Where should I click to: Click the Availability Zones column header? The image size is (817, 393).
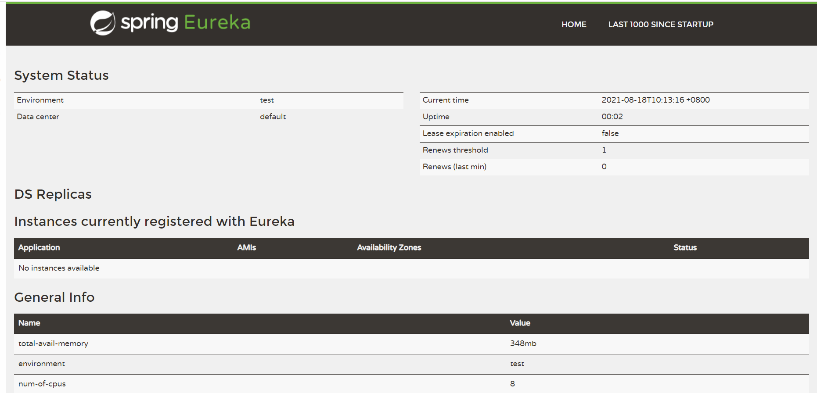pyautogui.click(x=389, y=247)
